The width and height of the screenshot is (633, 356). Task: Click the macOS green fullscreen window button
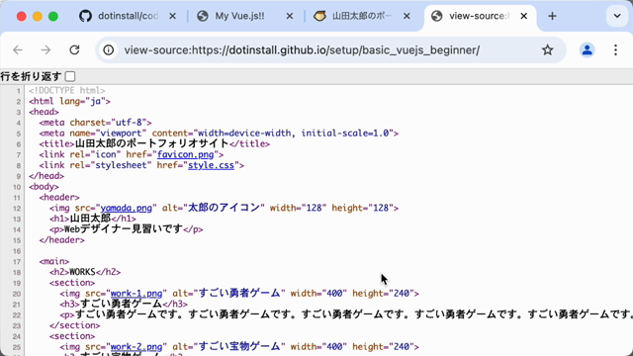click(53, 16)
